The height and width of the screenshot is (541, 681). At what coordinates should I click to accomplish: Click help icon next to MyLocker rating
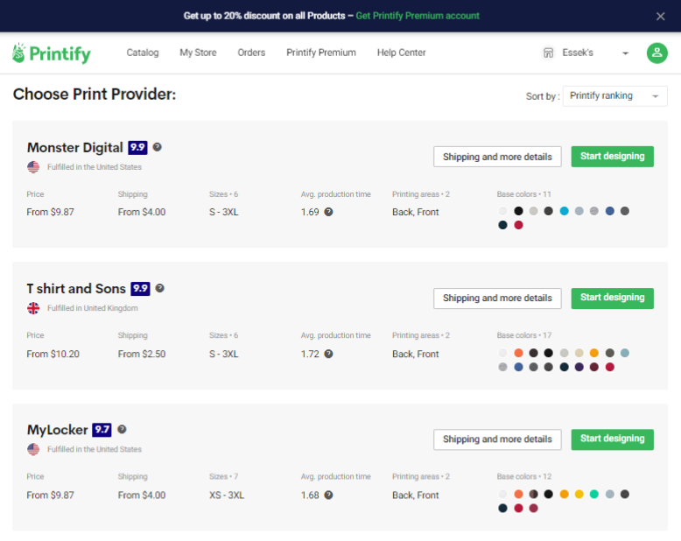[122, 430]
